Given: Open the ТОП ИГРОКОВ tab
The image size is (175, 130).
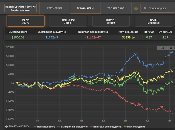Looking at the screenshot, I should pos(116,8).
